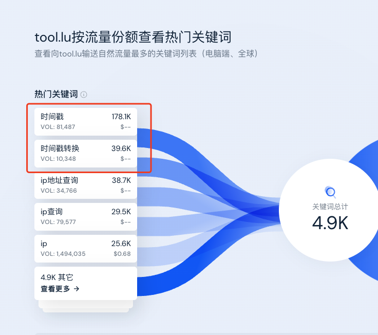This screenshot has height=335, width=378.
Task: Click the large 4.9K keyword total number
Action: [x=331, y=222]
